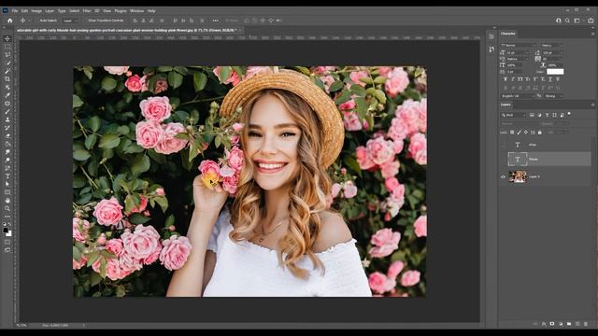Select the Zoom tool
This screenshot has width=598, height=336.
point(7,208)
